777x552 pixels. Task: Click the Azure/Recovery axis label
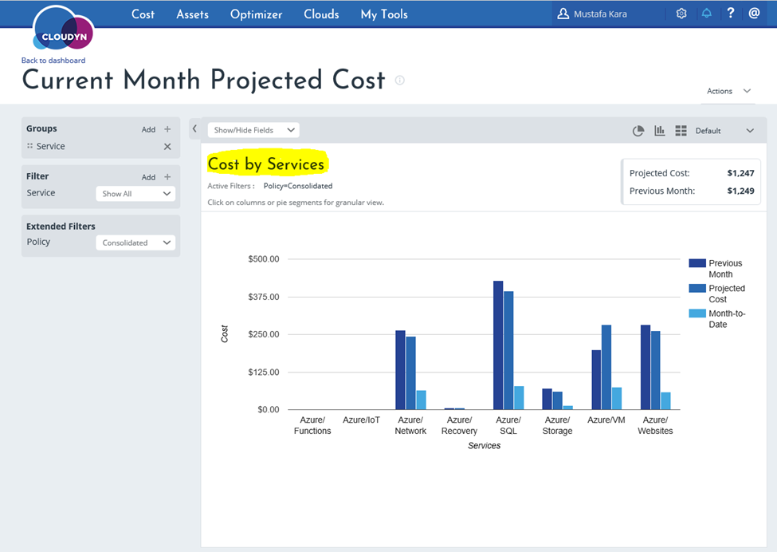pos(459,425)
